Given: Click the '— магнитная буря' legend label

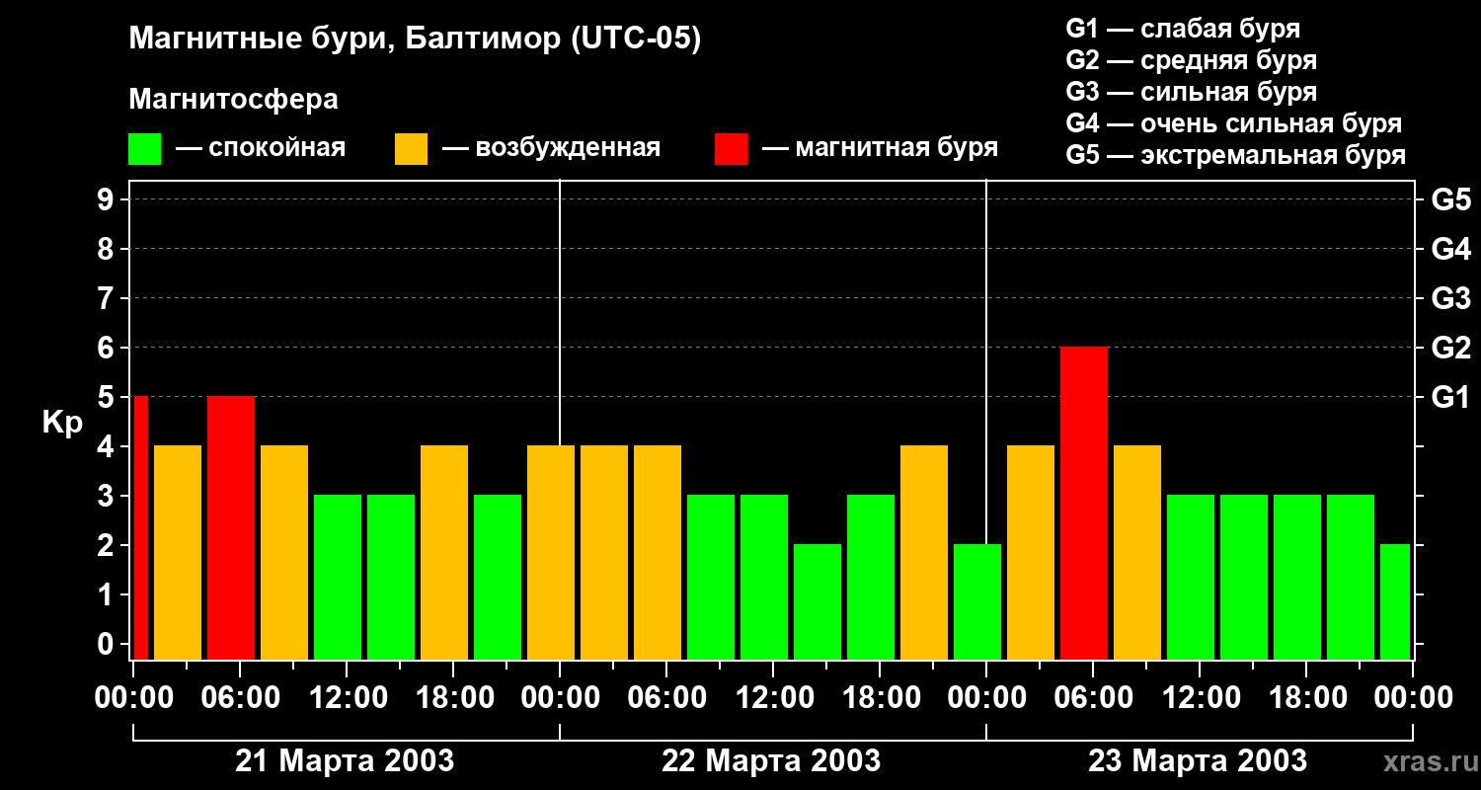Looking at the screenshot, I should point(880,149).
